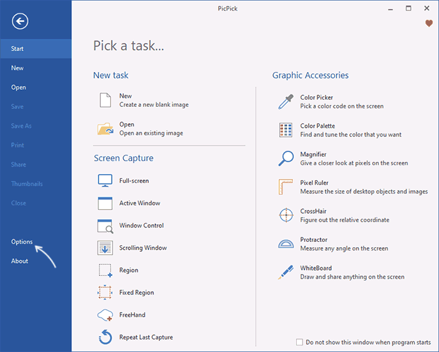This screenshot has height=352, width=439.
Task: Click 'Measure any angle on the screen'
Action: coord(344,248)
